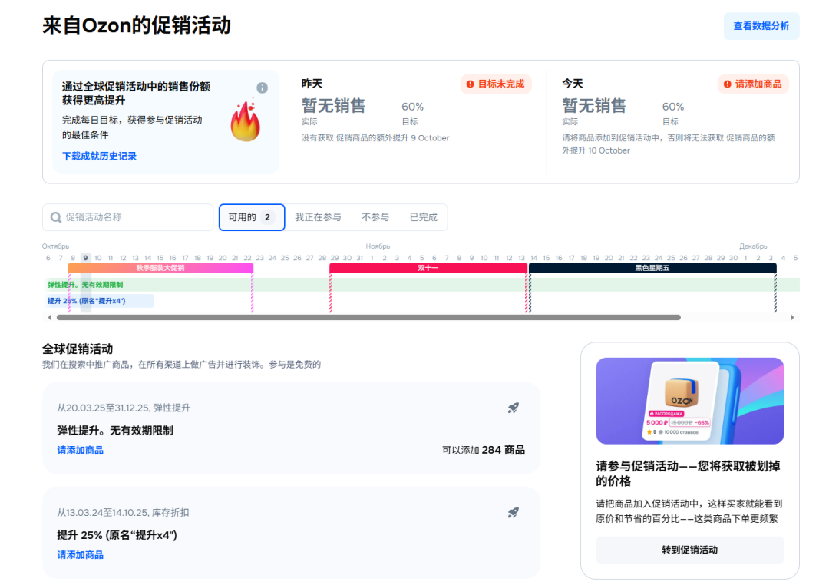Click timeline scroll left arrow

[50, 317]
